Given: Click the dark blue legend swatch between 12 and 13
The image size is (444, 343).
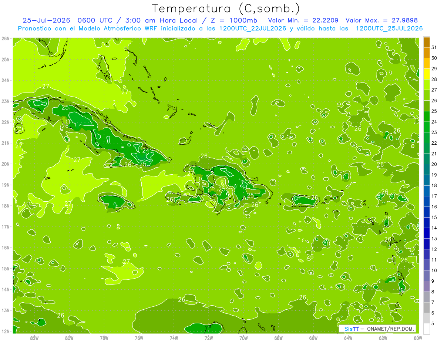Looking at the screenshot, I should (x=427, y=244).
